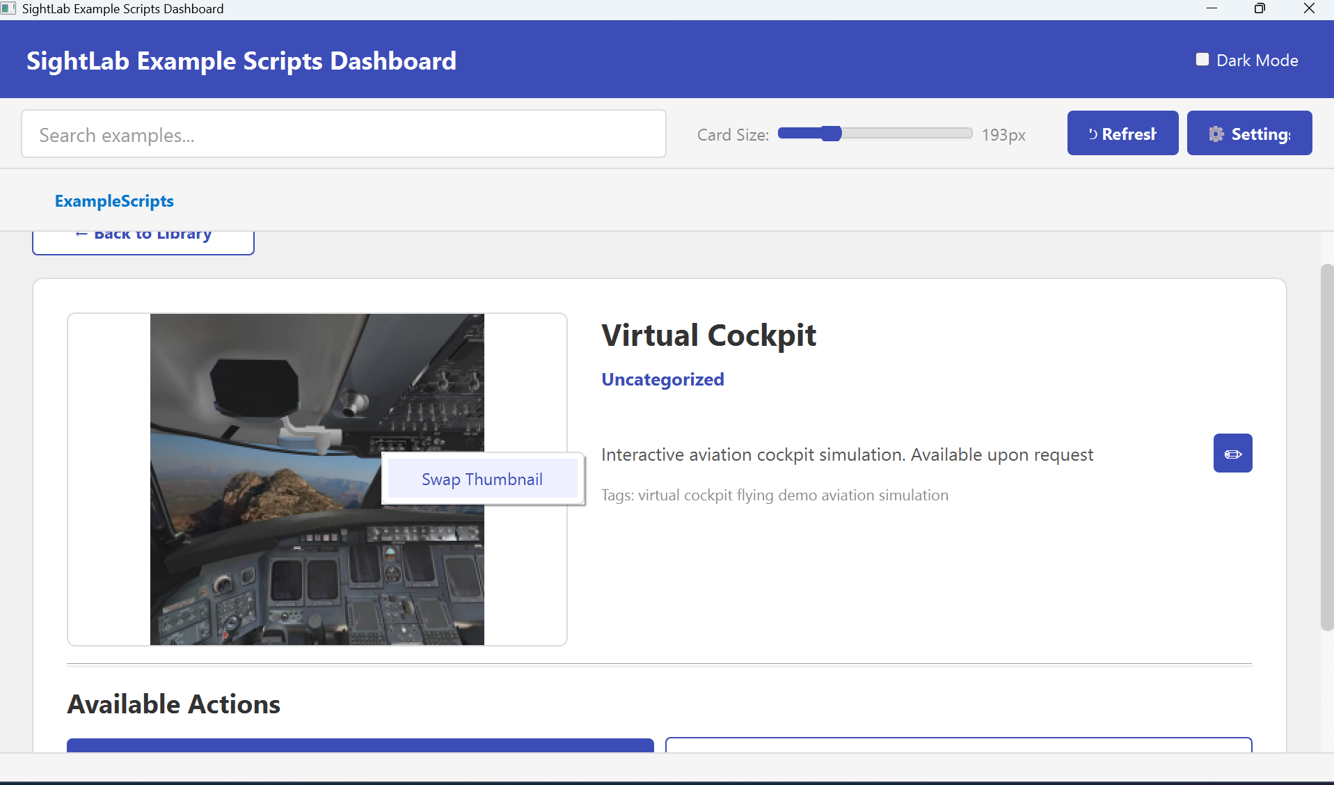Click the outlined action button below Available Actions
Image resolution: width=1334 pixels, height=785 pixels.
click(x=958, y=745)
